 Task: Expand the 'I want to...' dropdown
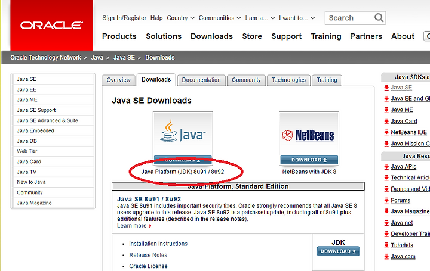[297, 18]
